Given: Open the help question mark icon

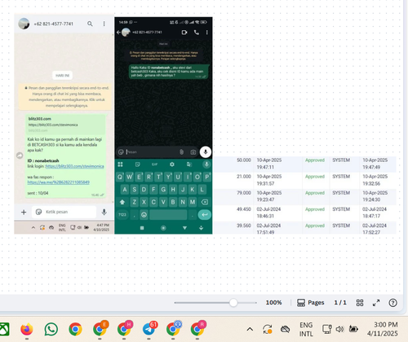Looking at the screenshot, I should pyautogui.click(x=392, y=303).
